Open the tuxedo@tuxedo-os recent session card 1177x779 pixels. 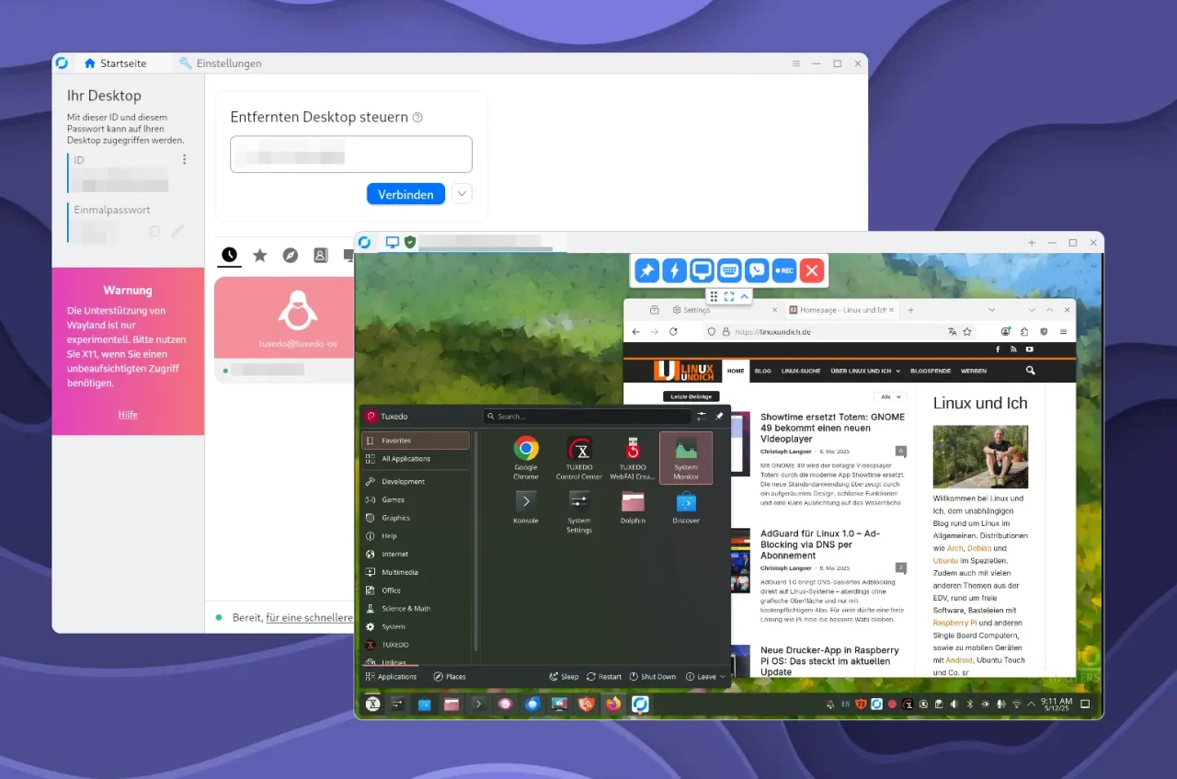(x=287, y=317)
